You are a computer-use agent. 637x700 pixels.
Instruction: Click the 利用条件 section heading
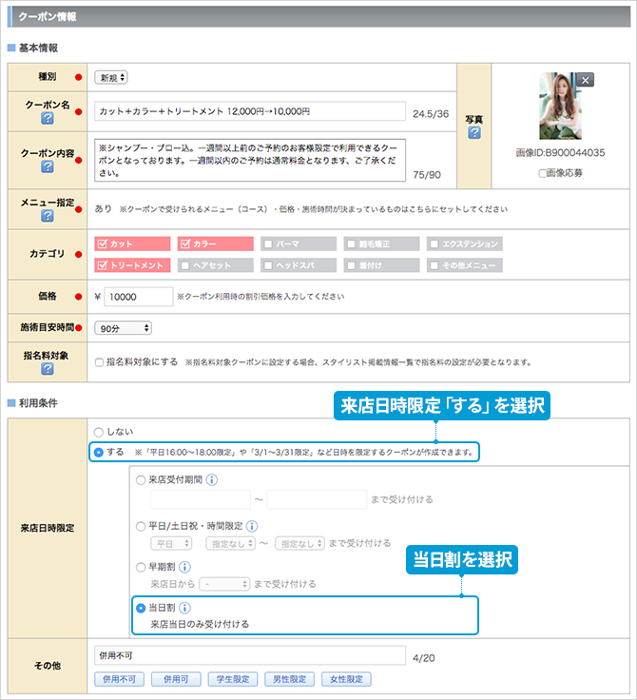point(38,403)
